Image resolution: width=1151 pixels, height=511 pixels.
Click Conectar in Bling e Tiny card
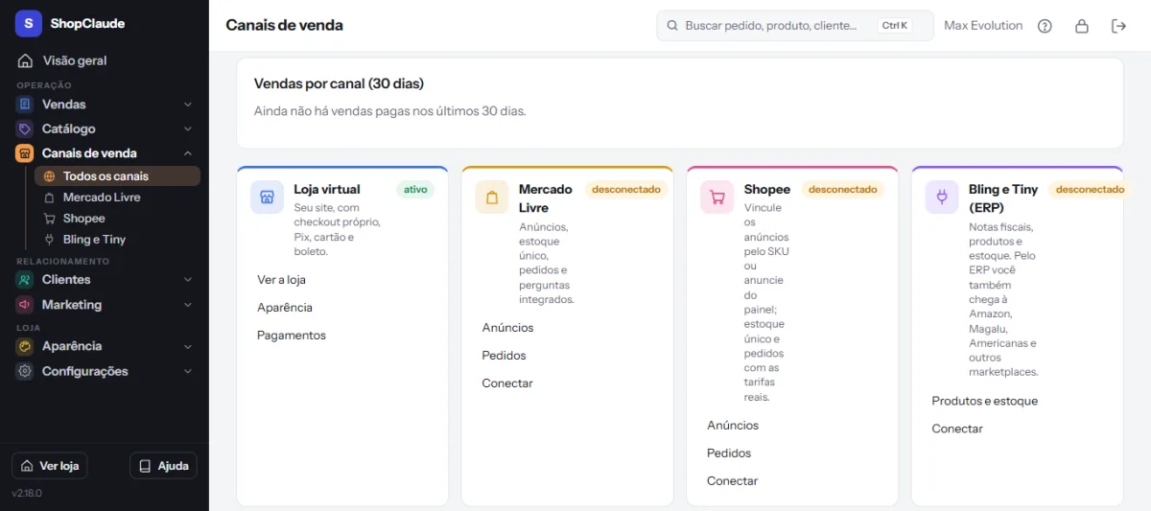click(x=957, y=430)
